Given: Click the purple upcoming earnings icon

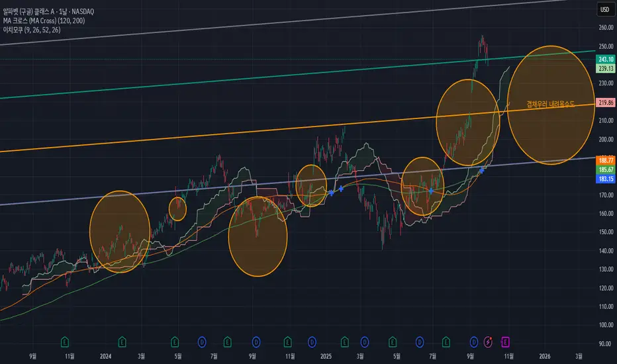Looking at the screenshot, I should coord(505,342).
